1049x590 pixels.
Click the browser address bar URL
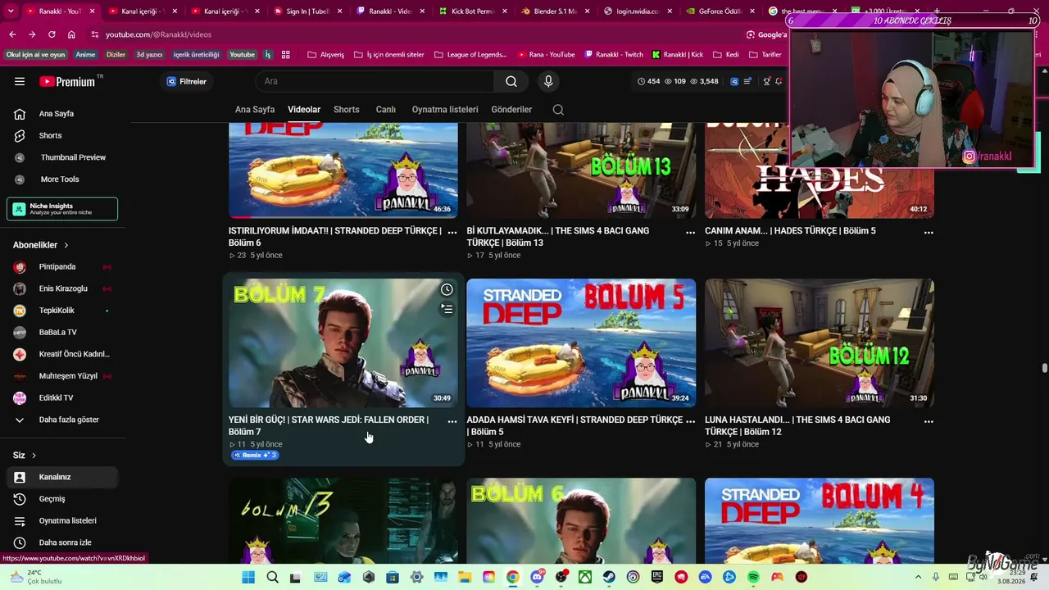point(158,34)
